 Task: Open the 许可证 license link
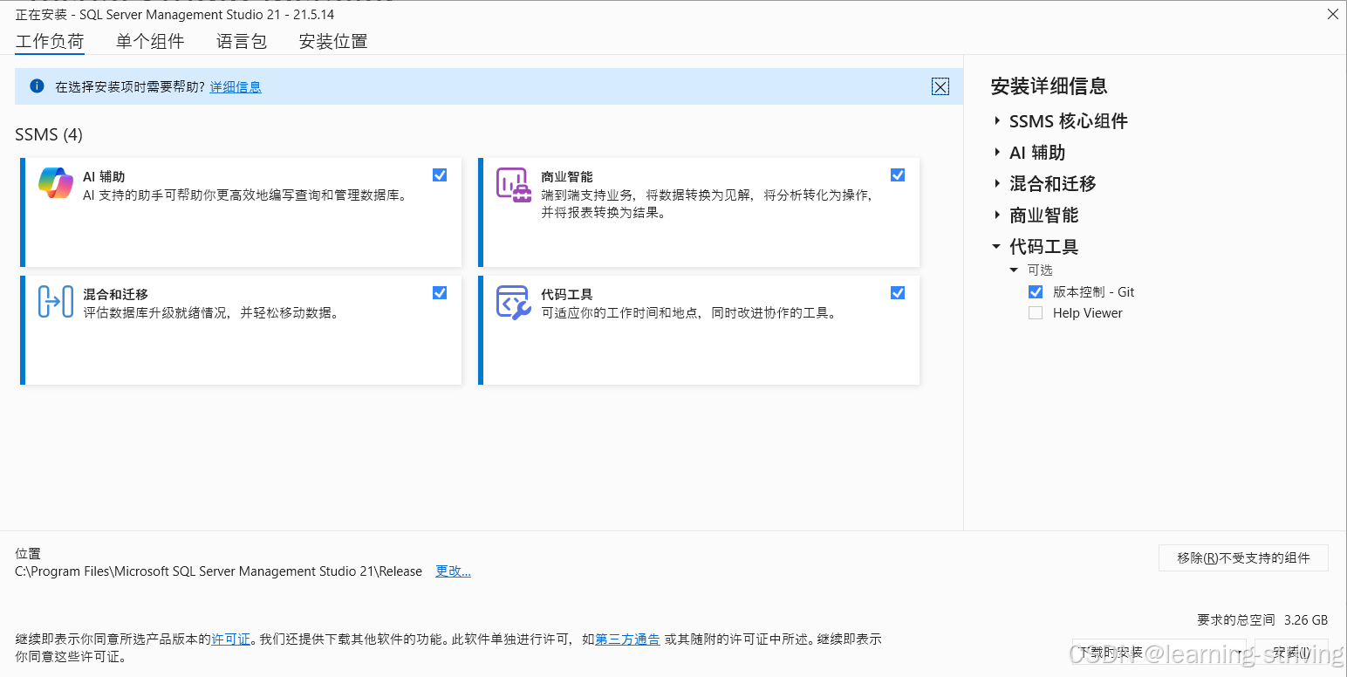(231, 639)
